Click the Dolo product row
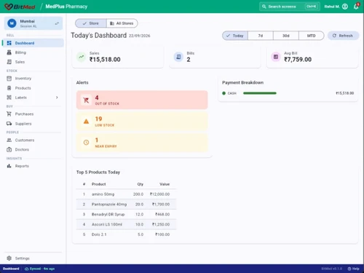This screenshot has height=273, width=364. (x=126, y=234)
